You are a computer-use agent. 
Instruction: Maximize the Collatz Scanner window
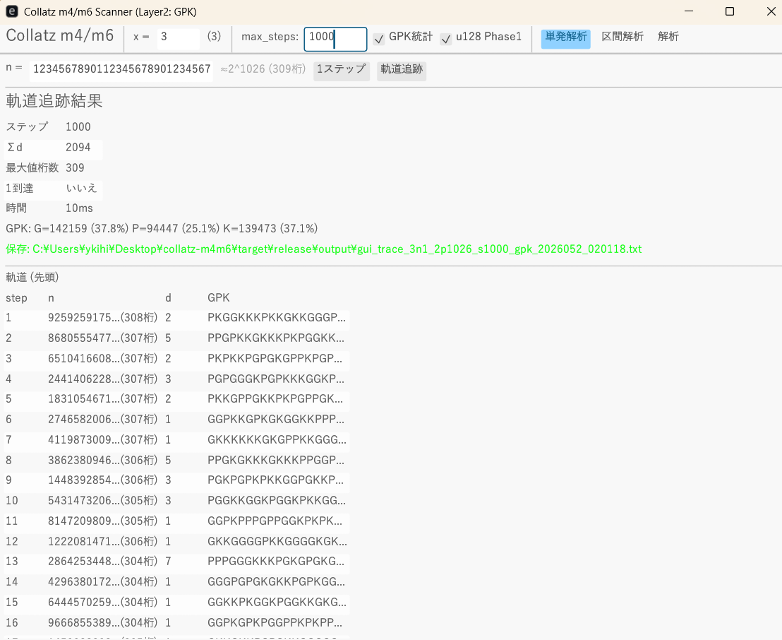click(730, 12)
